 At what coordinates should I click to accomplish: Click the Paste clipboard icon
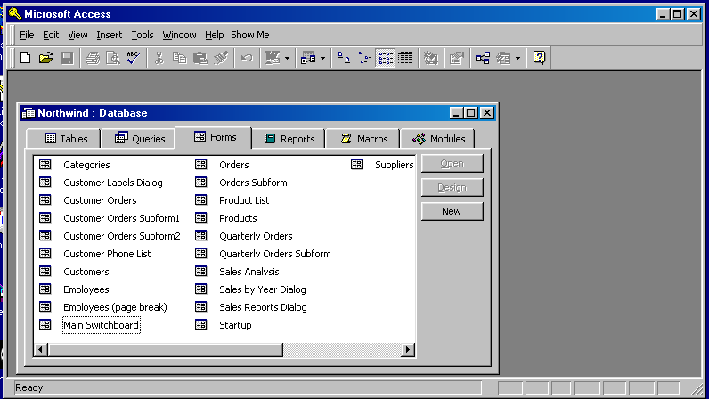[200, 58]
